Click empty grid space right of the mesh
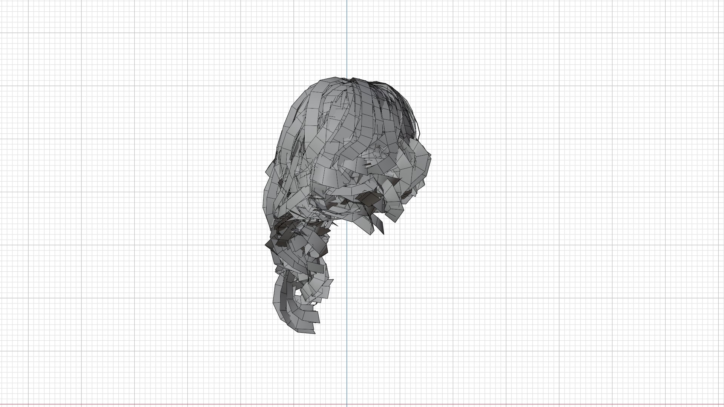This screenshot has width=724, height=407. [566, 203]
